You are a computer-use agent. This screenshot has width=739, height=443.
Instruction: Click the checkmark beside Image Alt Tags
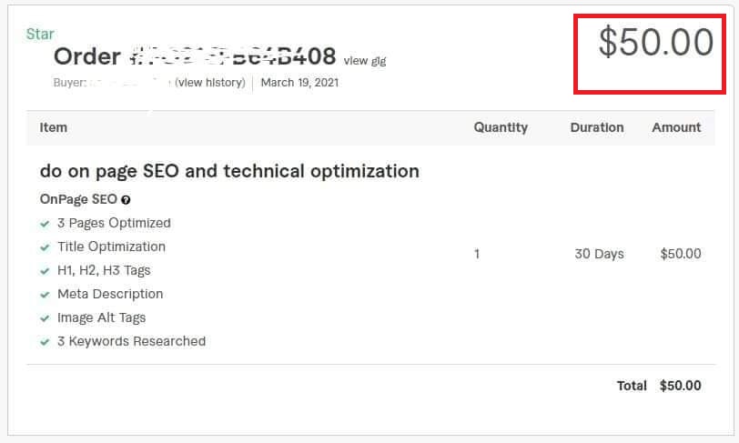click(45, 318)
